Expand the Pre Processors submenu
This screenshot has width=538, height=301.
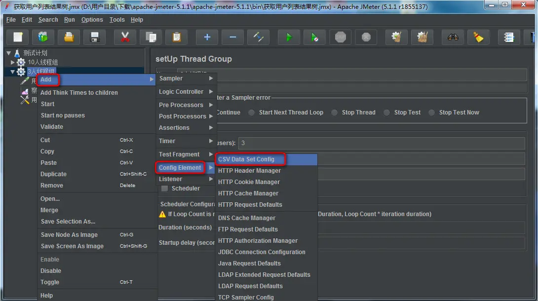[186, 105]
